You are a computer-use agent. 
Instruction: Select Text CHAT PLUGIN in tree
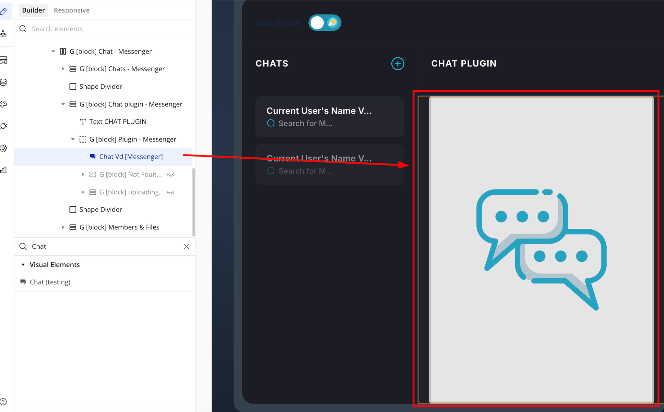pos(118,122)
